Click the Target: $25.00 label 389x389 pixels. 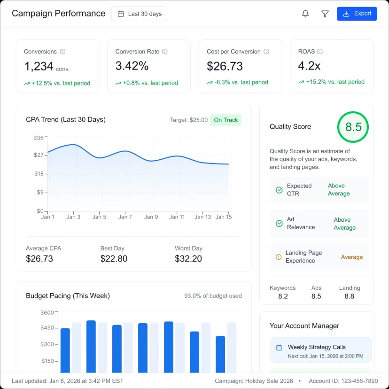click(189, 120)
